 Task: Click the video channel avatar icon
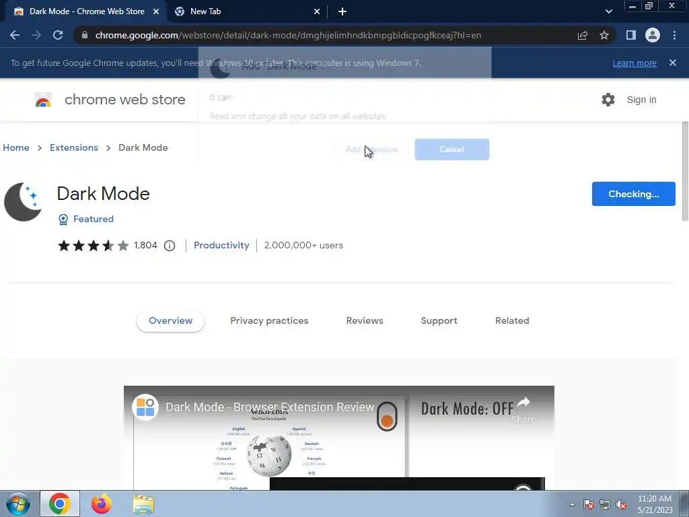tap(145, 407)
